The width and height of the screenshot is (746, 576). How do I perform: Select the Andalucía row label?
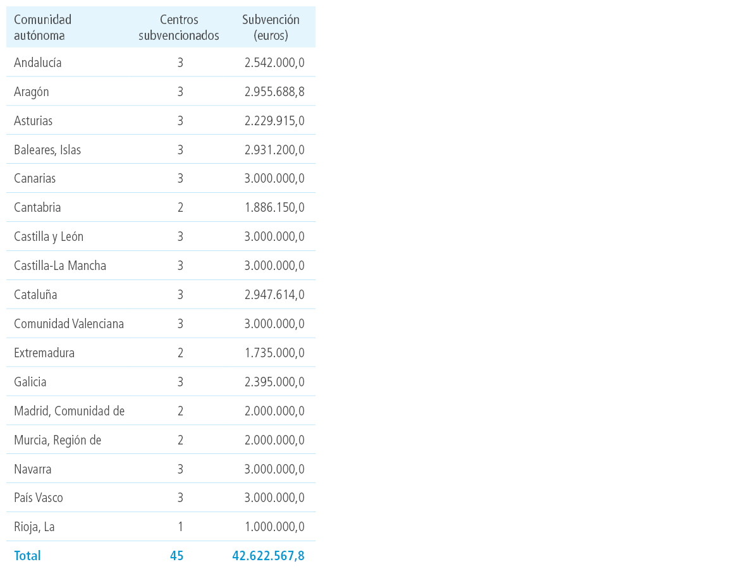coord(37,63)
